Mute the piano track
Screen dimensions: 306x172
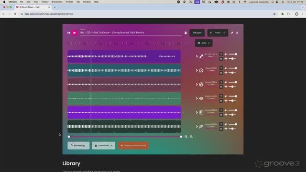(221, 115)
